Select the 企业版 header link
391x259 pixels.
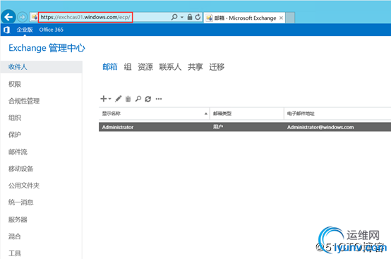point(25,30)
